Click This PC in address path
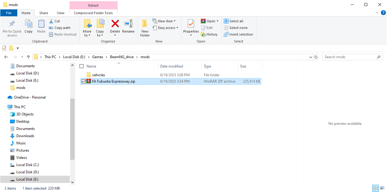 50,57
